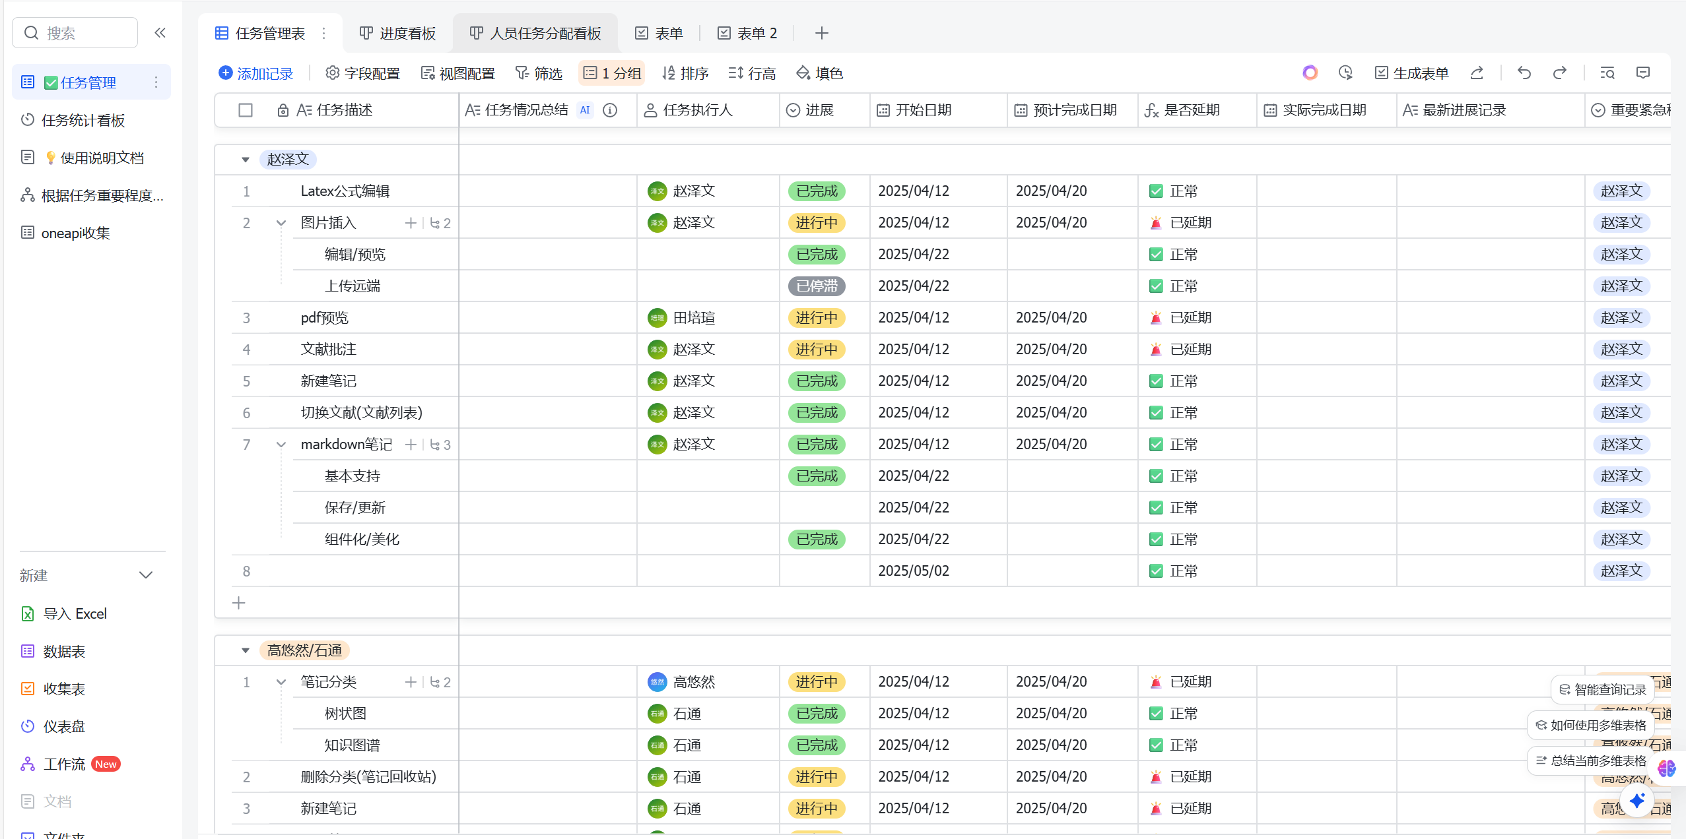This screenshot has height=839, width=1686.
Task: Collapse the 赵泽文 group triangle
Action: click(246, 160)
